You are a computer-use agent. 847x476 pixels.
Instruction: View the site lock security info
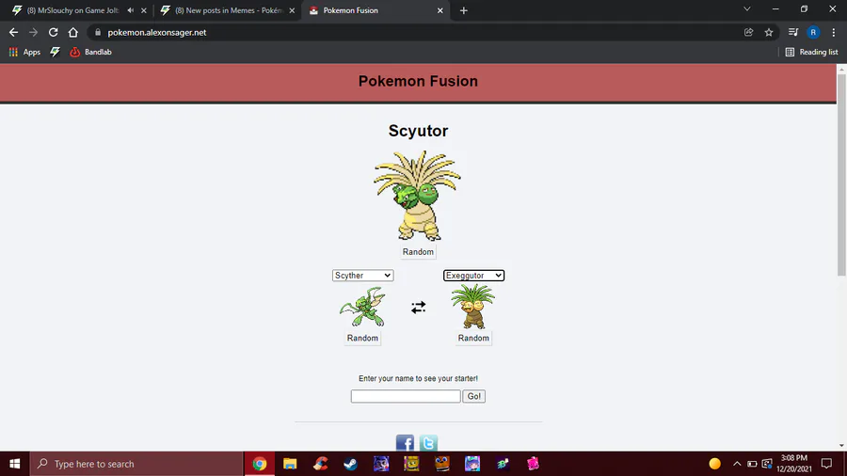click(98, 32)
